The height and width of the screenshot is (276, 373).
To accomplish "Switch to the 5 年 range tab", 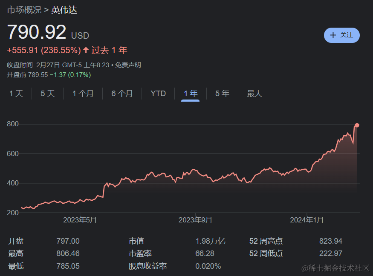I will [223, 94].
